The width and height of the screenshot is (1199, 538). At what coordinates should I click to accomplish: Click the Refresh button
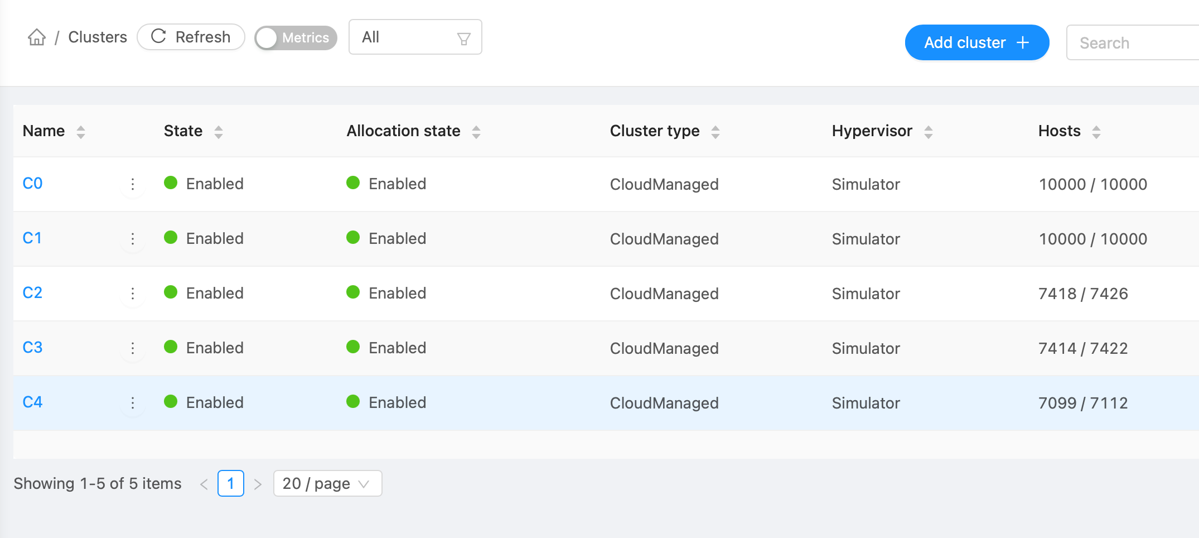coord(191,37)
